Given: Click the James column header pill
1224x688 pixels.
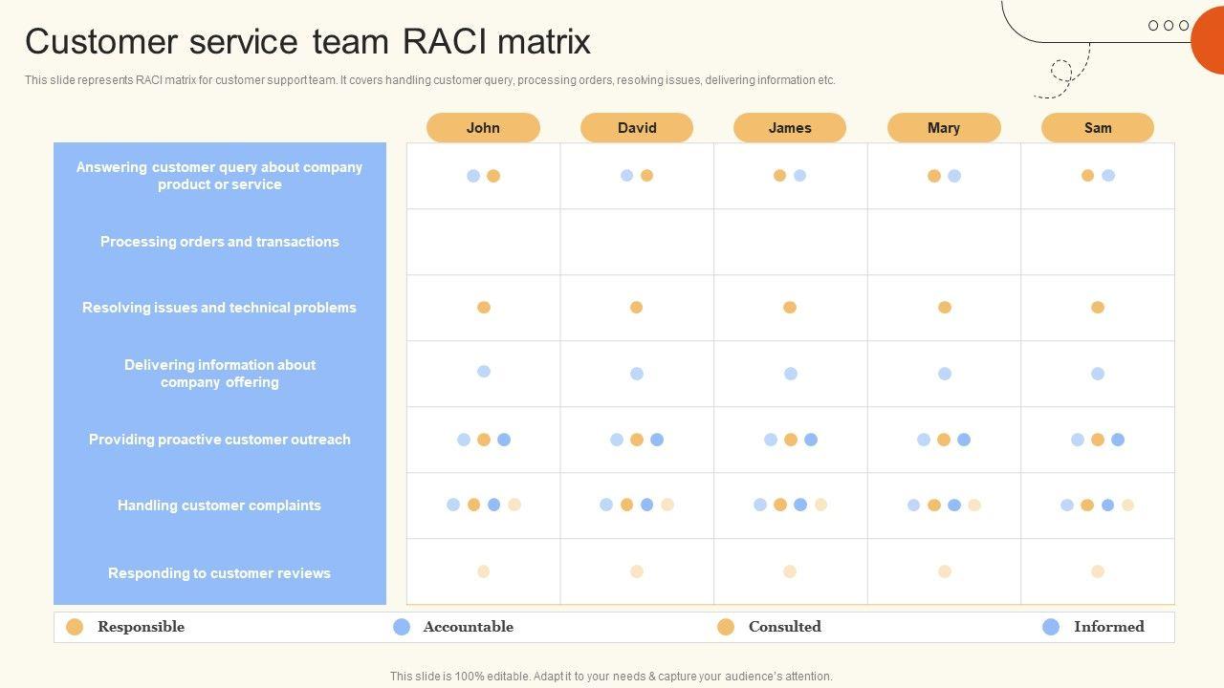Looking at the screenshot, I should click(790, 127).
